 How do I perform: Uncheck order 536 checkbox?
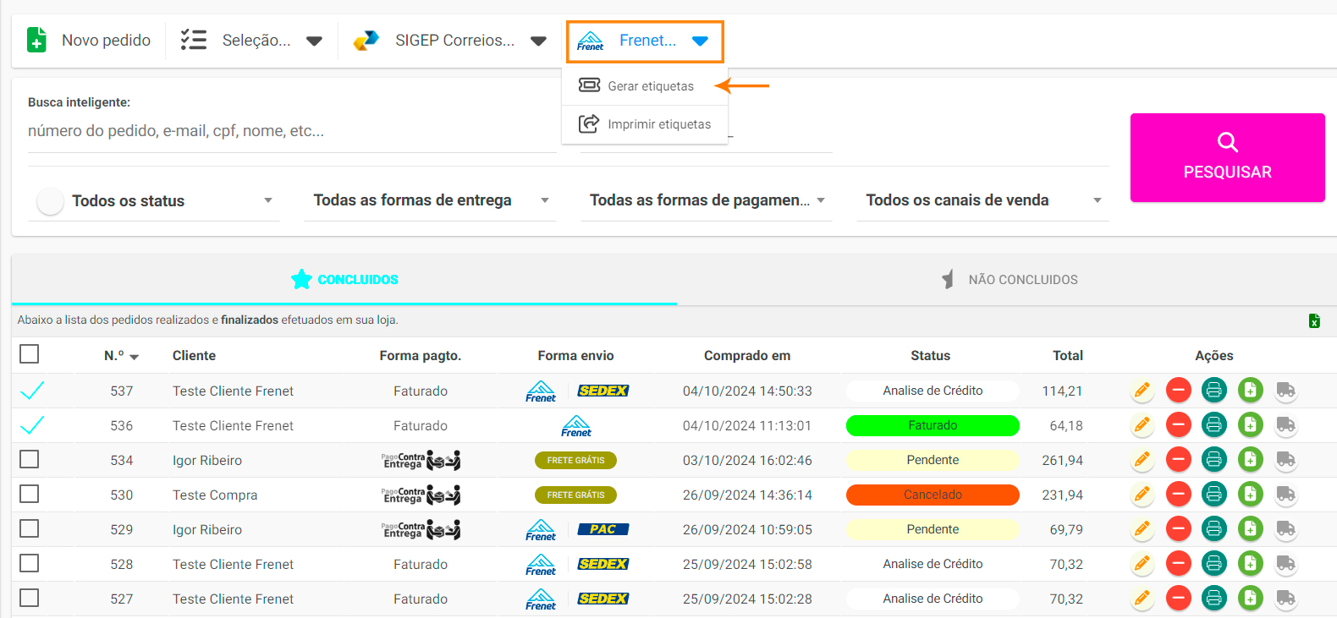31,425
